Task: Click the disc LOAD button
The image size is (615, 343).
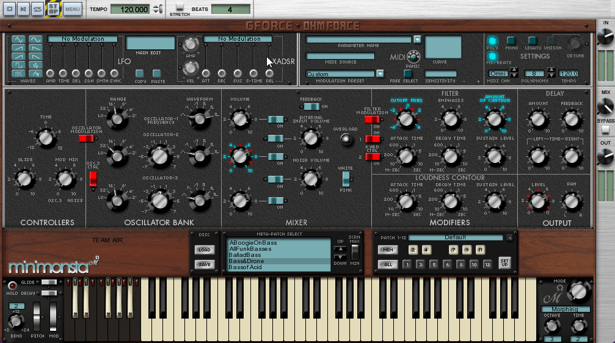Action: coord(205,250)
